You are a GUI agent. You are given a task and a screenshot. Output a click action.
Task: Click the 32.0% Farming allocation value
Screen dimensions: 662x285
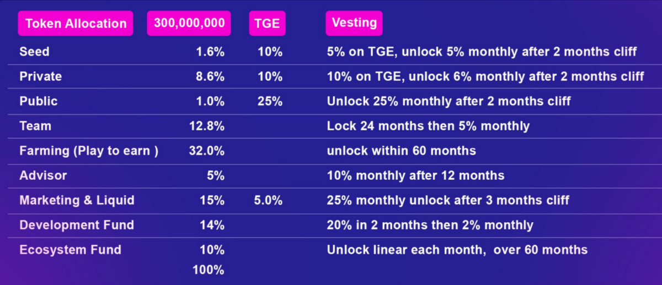click(x=207, y=151)
